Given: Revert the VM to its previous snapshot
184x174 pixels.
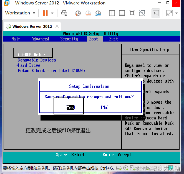Looking at the screenshot, I should [88, 13].
